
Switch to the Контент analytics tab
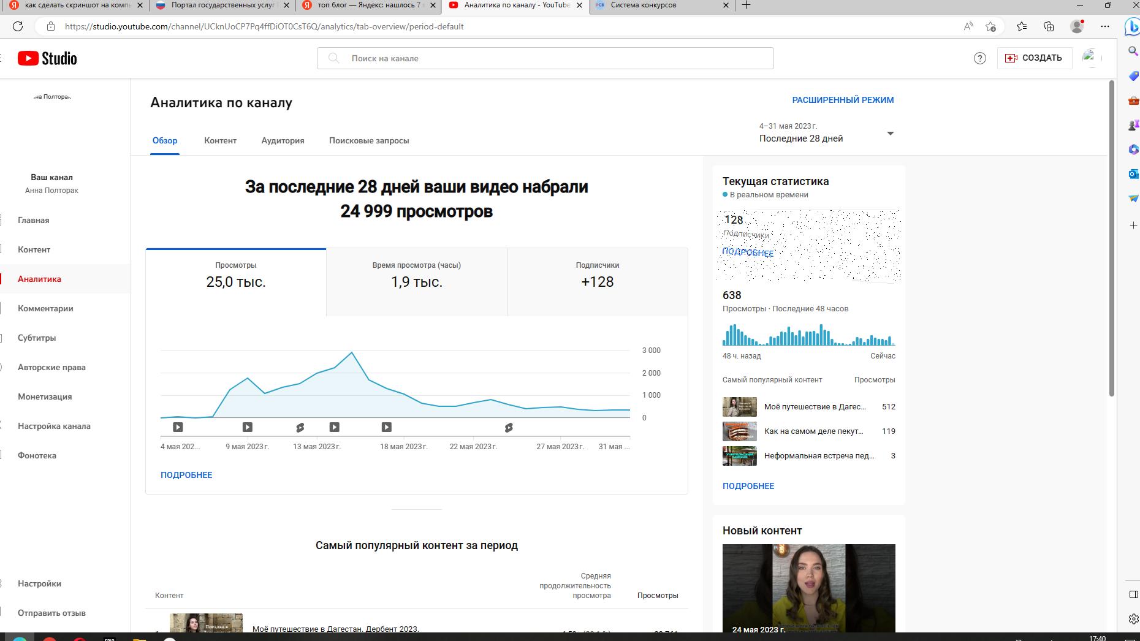click(x=220, y=140)
